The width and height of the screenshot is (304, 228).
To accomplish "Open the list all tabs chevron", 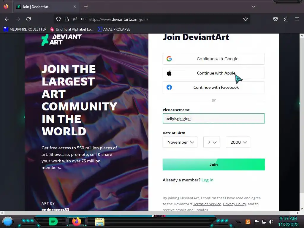I will (254, 7).
